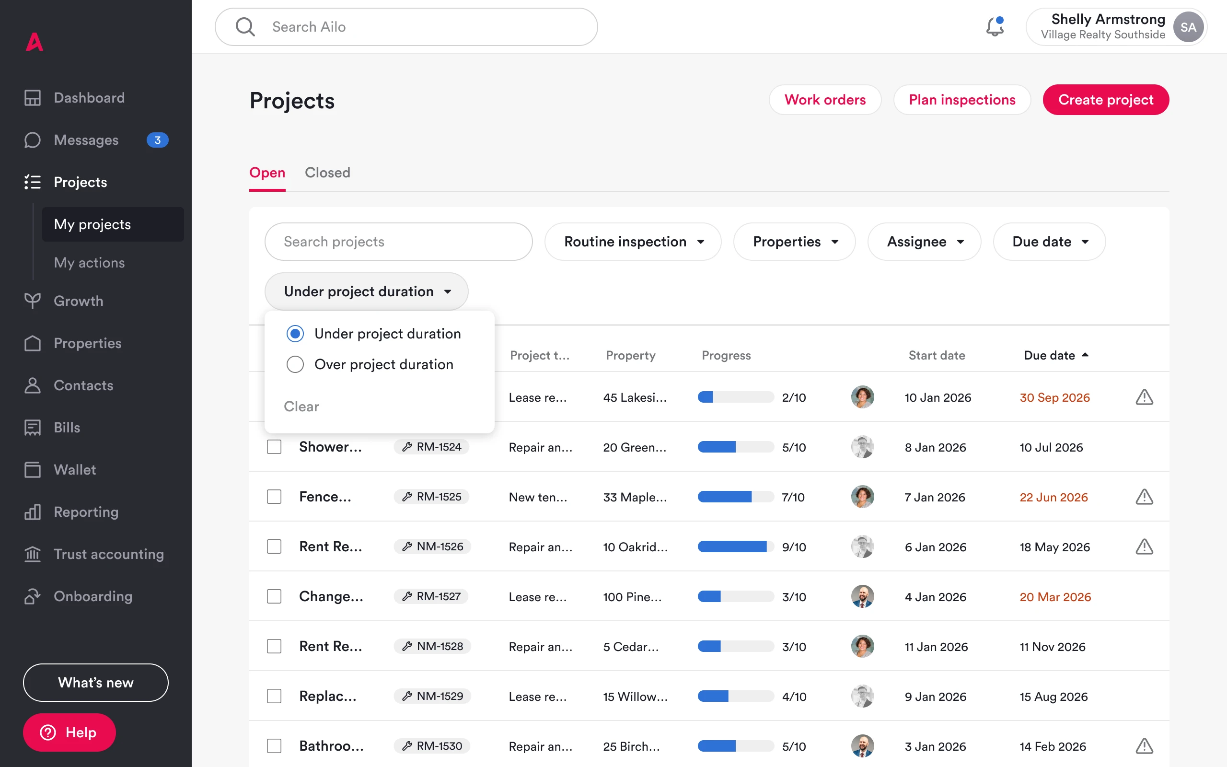Click the Create project button
The height and width of the screenshot is (767, 1227).
(1105, 100)
